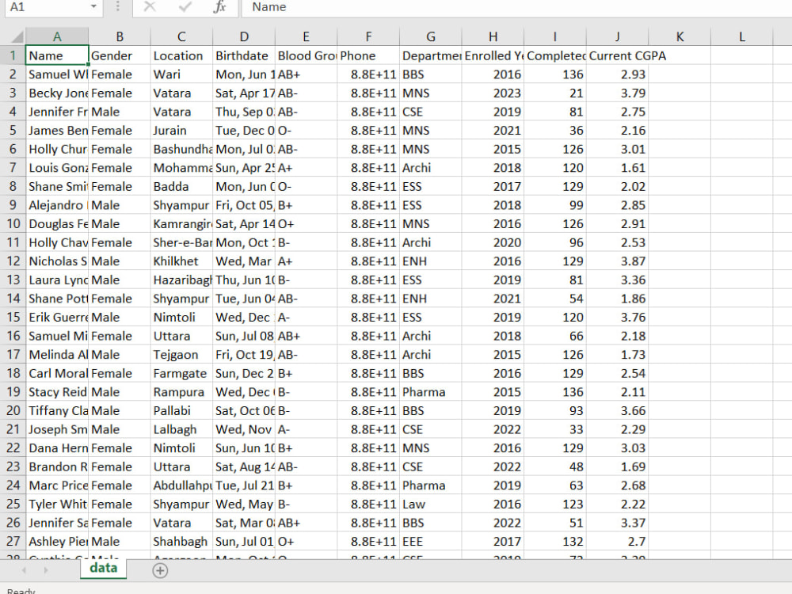Select the Blood Group column header cell

tap(306, 55)
